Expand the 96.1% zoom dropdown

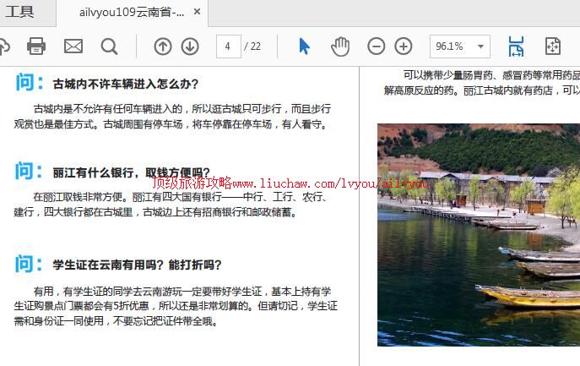coord(481,46)
